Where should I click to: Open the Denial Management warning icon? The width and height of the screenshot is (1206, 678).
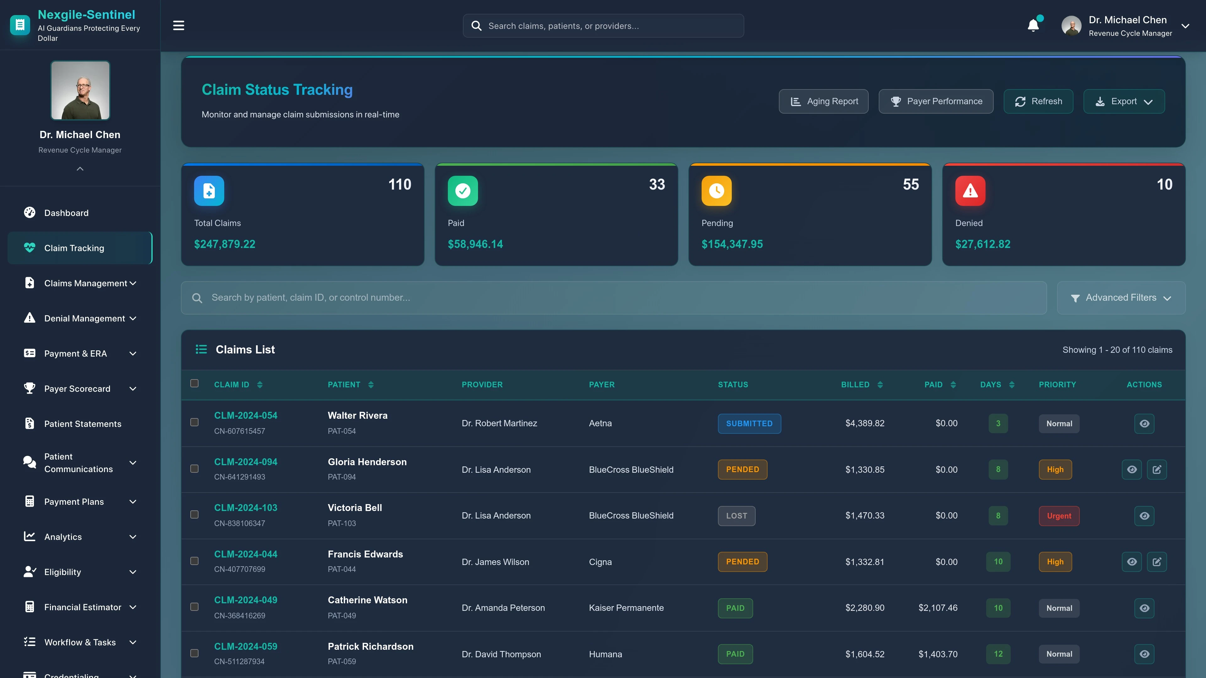[29, 318]
